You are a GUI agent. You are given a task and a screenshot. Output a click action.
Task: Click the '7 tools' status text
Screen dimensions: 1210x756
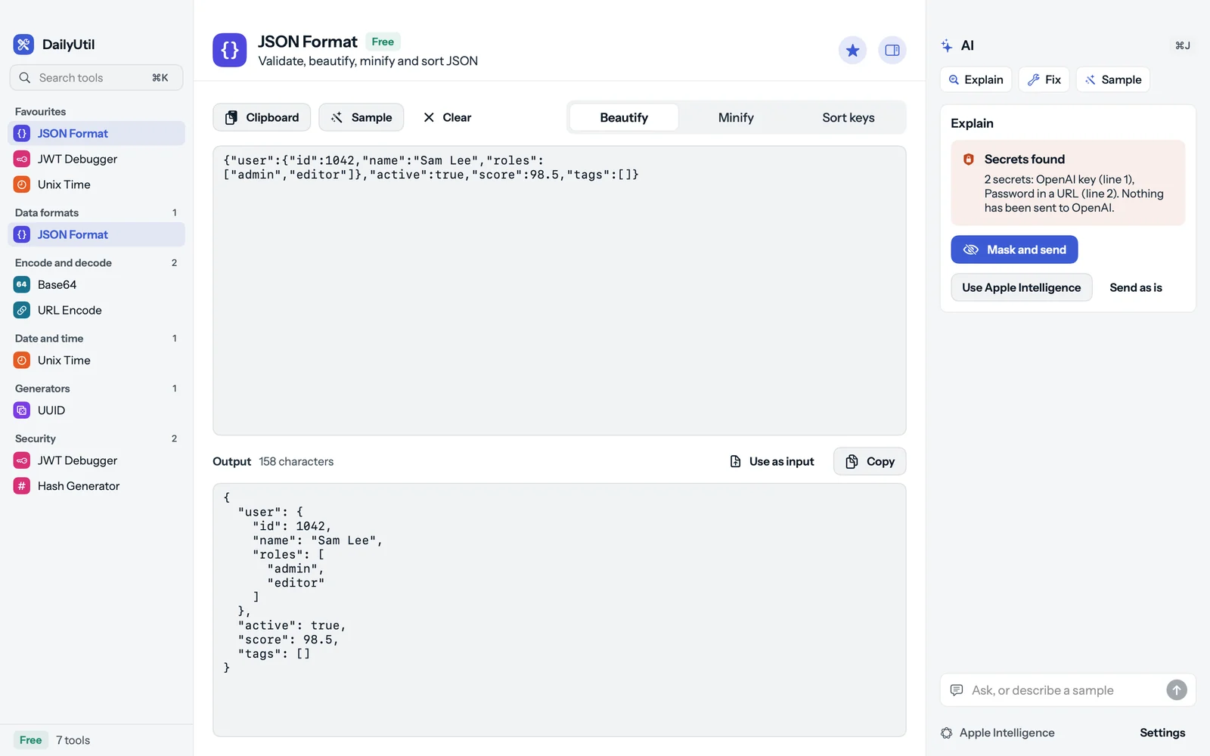tap(73, 740)
